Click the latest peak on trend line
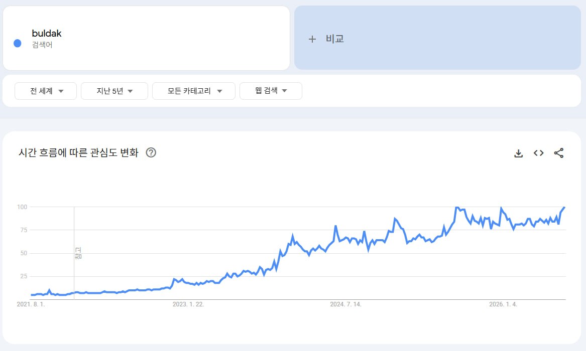This screenshot has height=351, width=586. 564,207
